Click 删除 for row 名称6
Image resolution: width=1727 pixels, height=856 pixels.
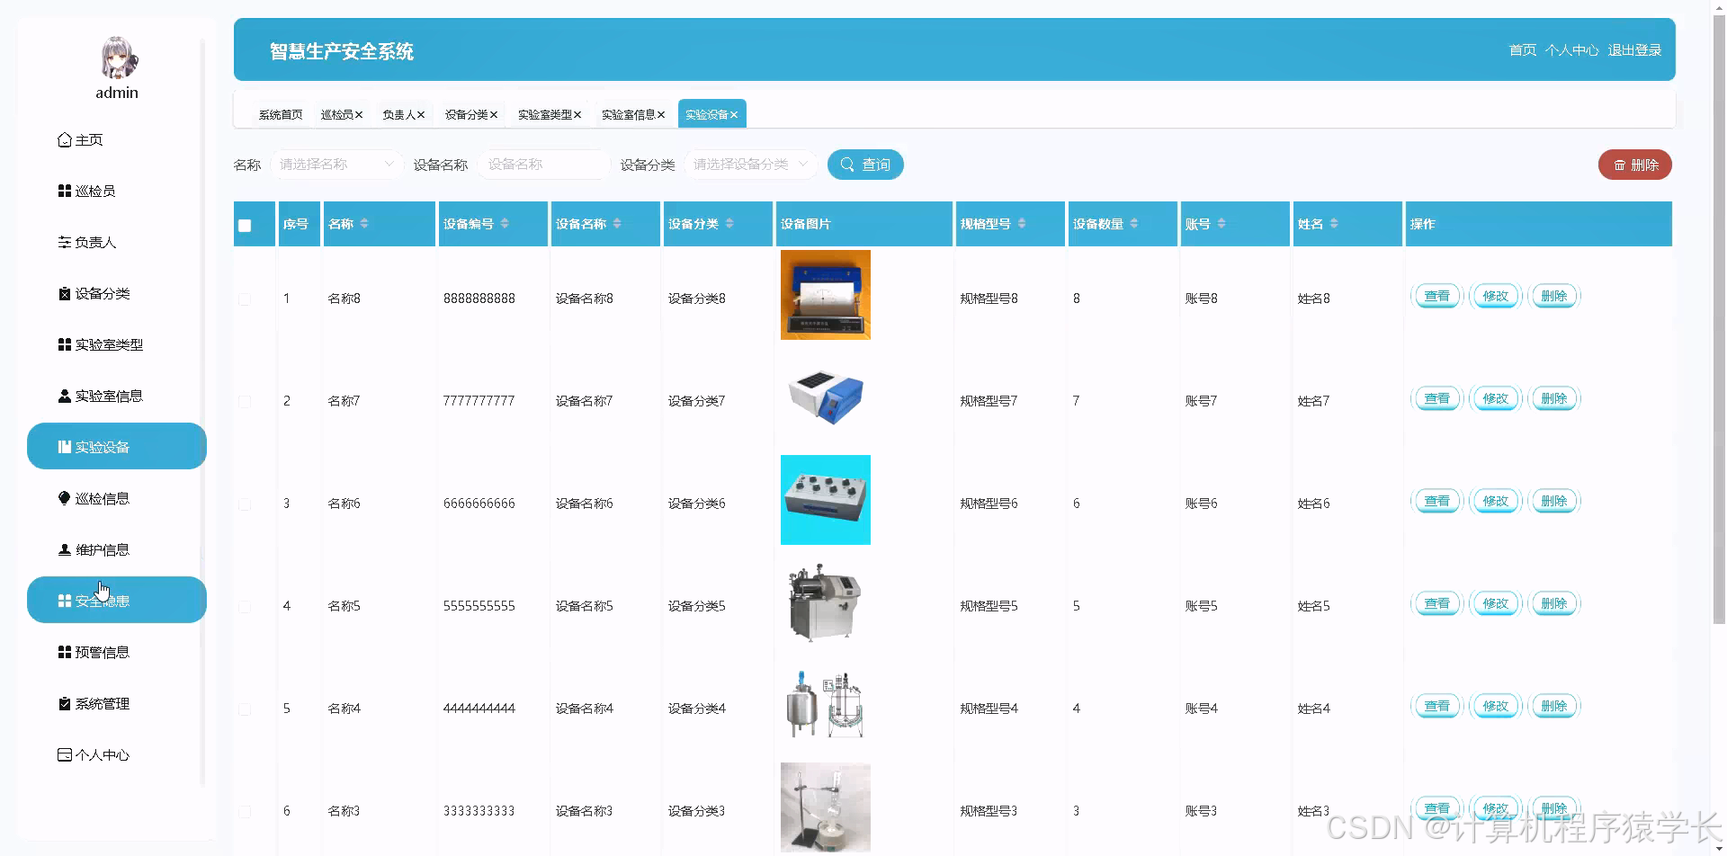click(1554, 501)
